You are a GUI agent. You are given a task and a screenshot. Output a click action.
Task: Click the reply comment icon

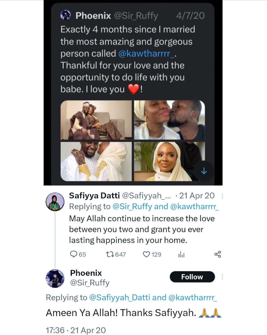[x=74, y=254]
